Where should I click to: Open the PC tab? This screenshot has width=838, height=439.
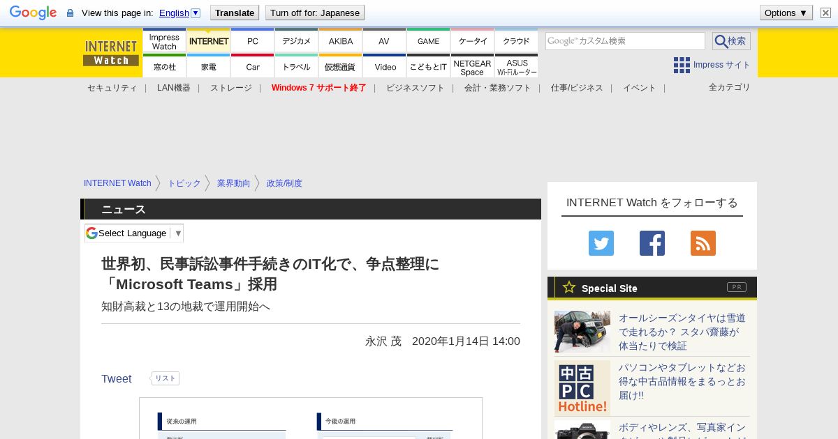pos(253,40)
